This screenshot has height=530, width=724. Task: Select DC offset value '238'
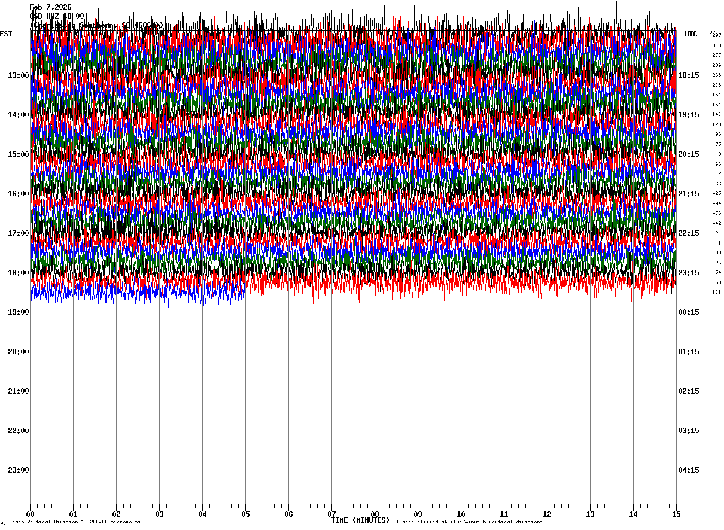pos(716,75)
